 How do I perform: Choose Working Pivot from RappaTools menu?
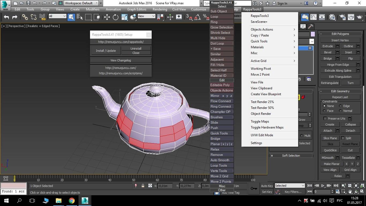270,69
